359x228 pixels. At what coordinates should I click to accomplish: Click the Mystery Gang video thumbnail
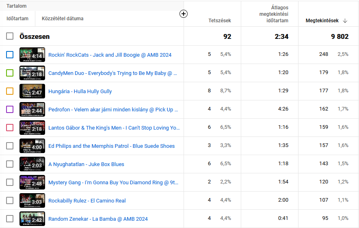point(32,182)
